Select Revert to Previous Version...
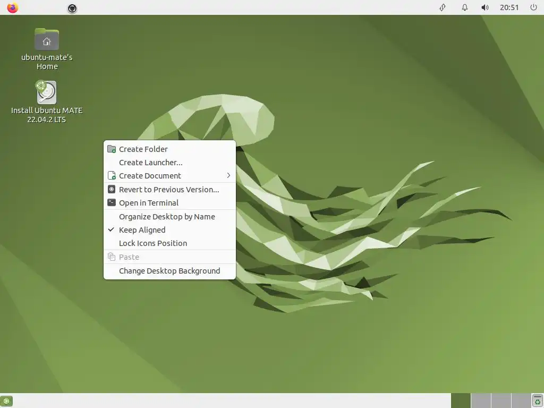The image size is (544, 408). pyautogui.click(x=169, y=190)
